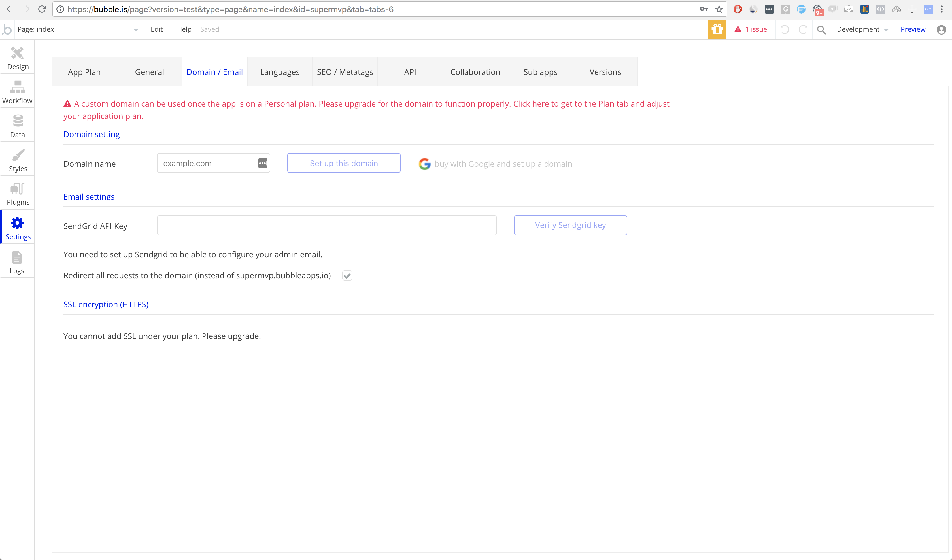The image size is (952, 560).
Task: Click the Preview link
Action: click(x=912, y=29)
